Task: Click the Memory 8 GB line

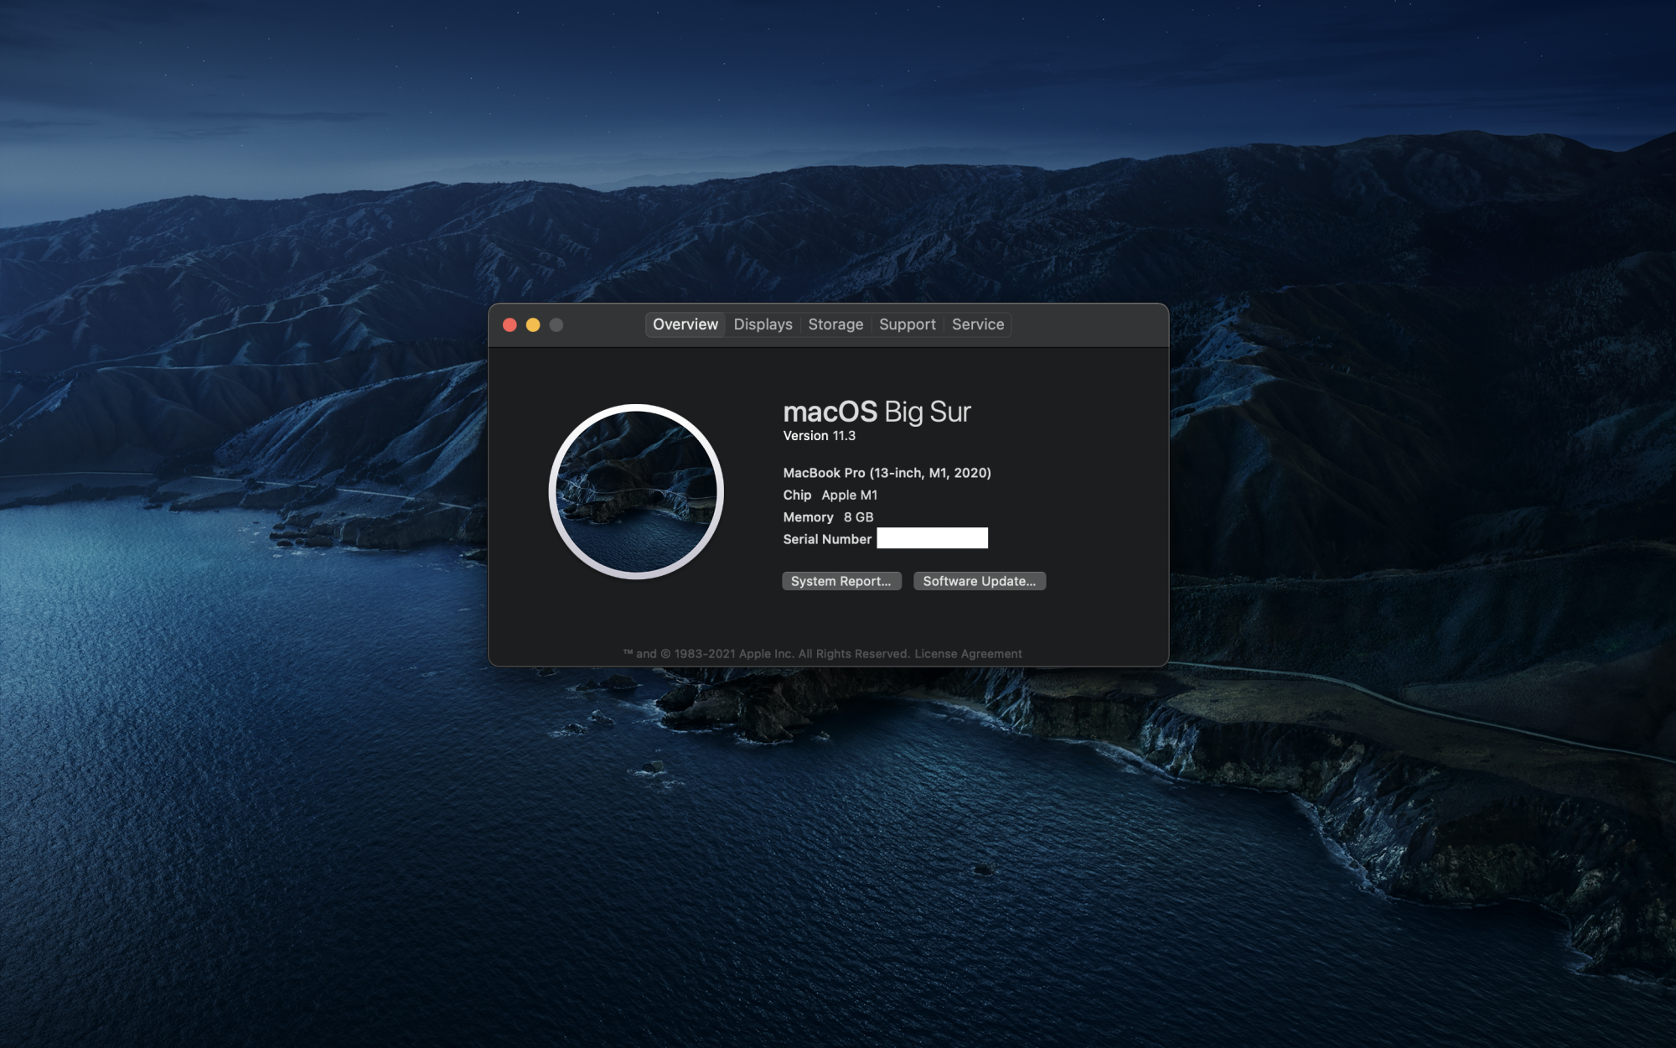Action: [828, 517]
